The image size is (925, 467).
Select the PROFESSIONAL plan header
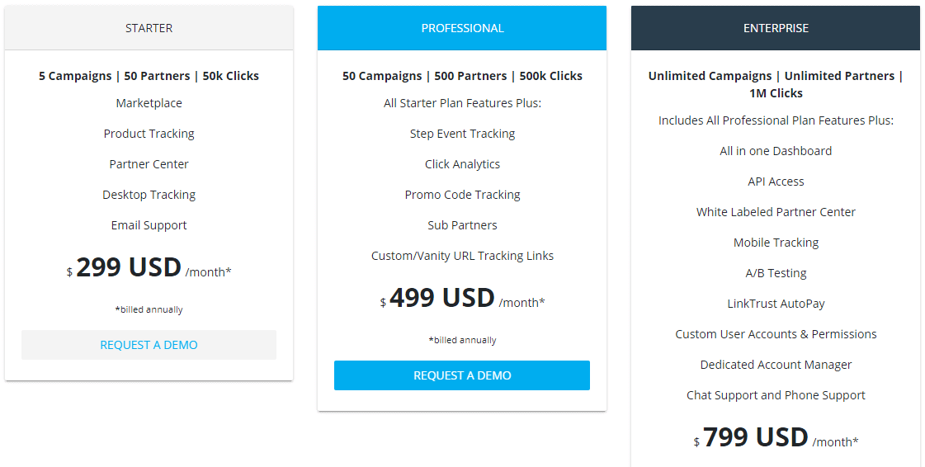(462, 28)
